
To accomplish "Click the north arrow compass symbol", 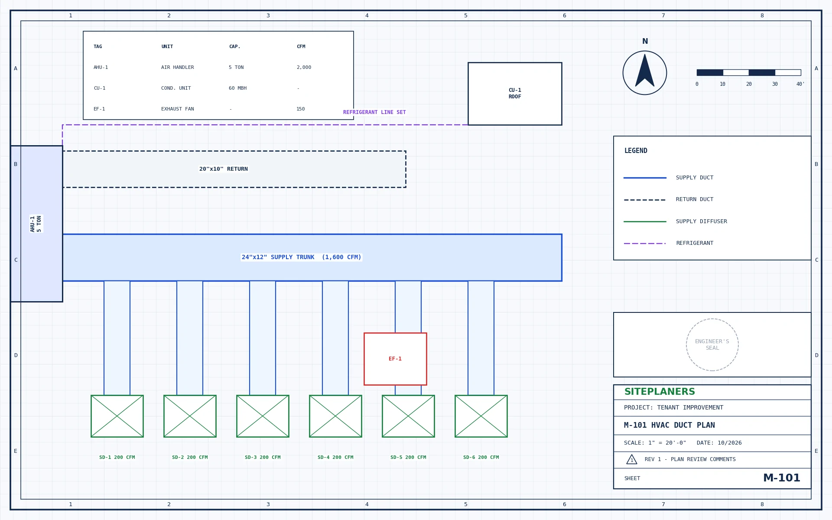I will [645, 73].
